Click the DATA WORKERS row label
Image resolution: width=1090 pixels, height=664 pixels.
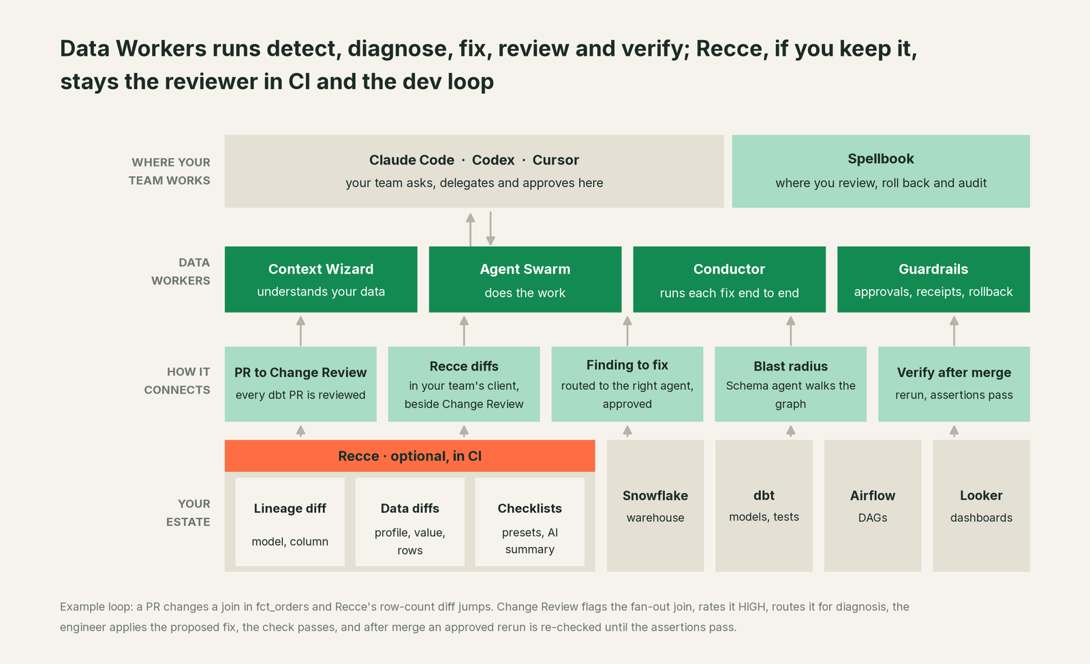pyautogui.click(x=181, y=271)
